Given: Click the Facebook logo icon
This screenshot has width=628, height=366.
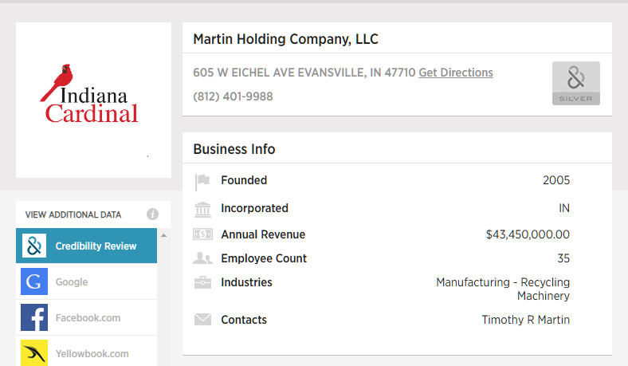Looking at the screenshot, I should 34,317.
